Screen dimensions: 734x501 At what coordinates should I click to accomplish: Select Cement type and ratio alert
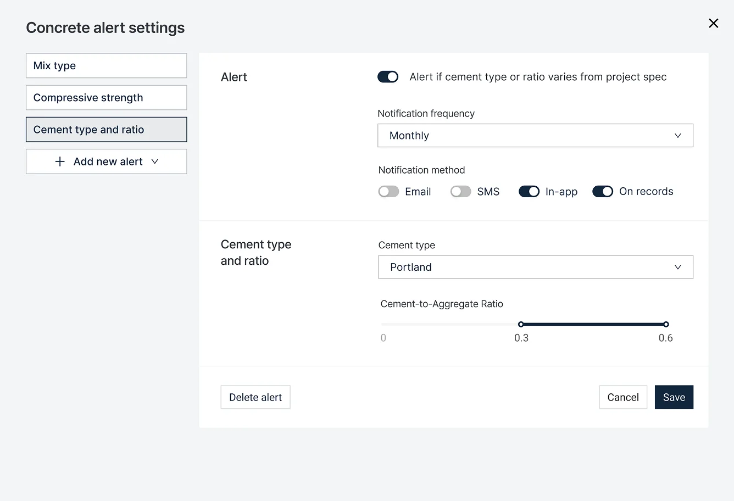[107, 130]
